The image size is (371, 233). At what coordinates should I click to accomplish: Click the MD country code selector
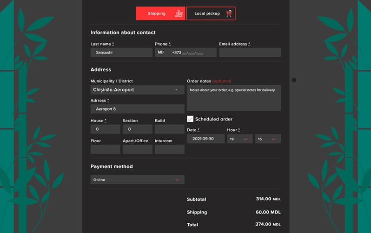161,53
